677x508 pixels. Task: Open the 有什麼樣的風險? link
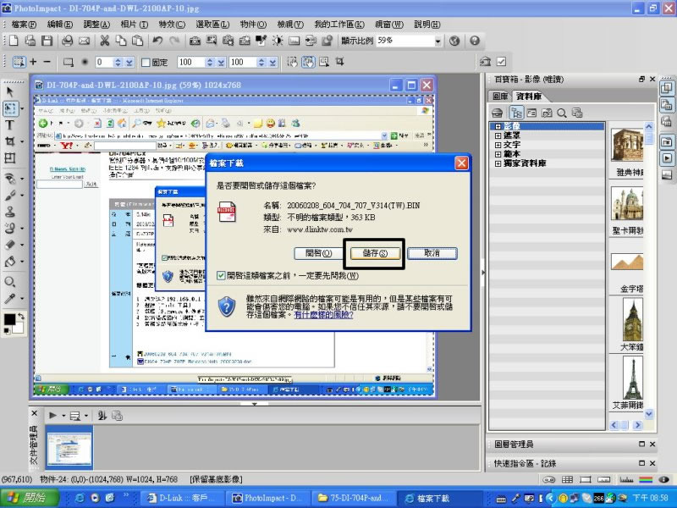click(323, 315)
